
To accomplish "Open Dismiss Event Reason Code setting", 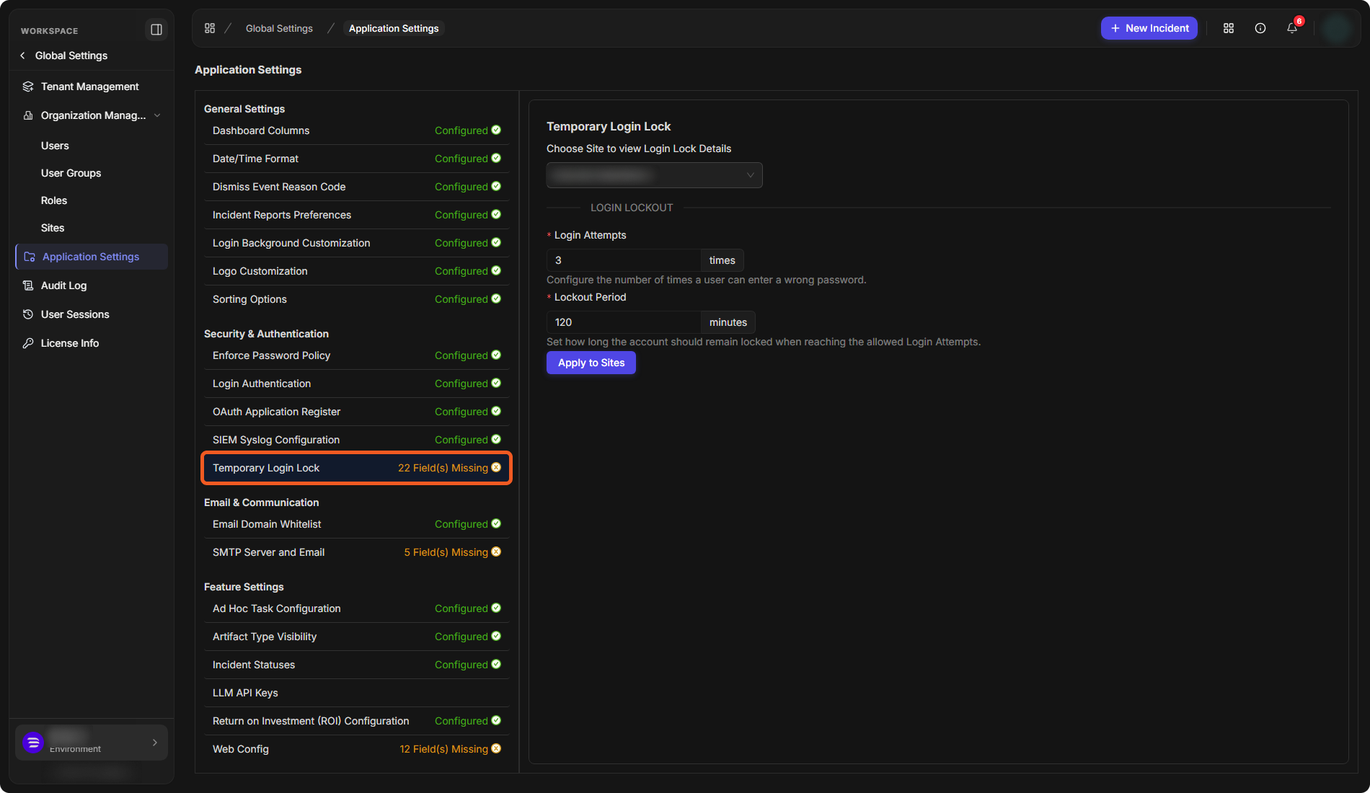I will pyautogui.click(x=356, y=187).
